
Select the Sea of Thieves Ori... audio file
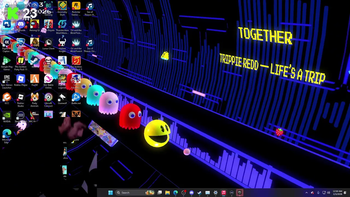tap(90, 45)
